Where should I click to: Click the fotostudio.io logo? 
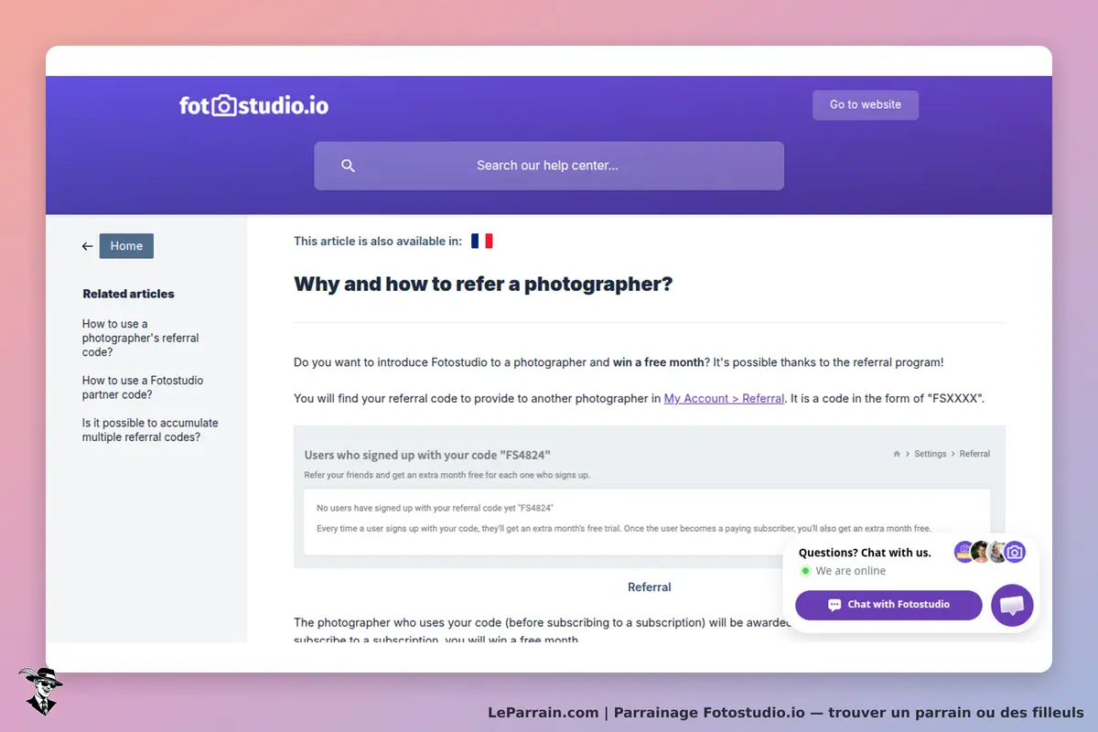pos(253,105)
